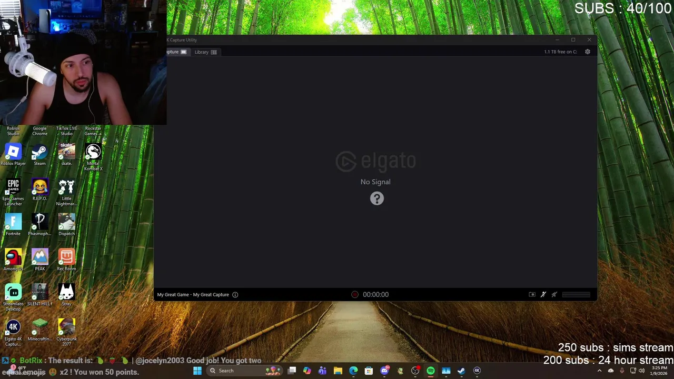Open Microsoft Store taskbar icon
Screen dimensions: 674x379
[x=369, y=371]
